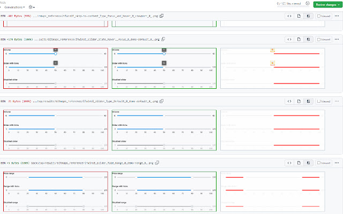This screenshot has height=214, width=343.
Task: Mark slider state_hover png as Viewed
Action: click(324, 39)
